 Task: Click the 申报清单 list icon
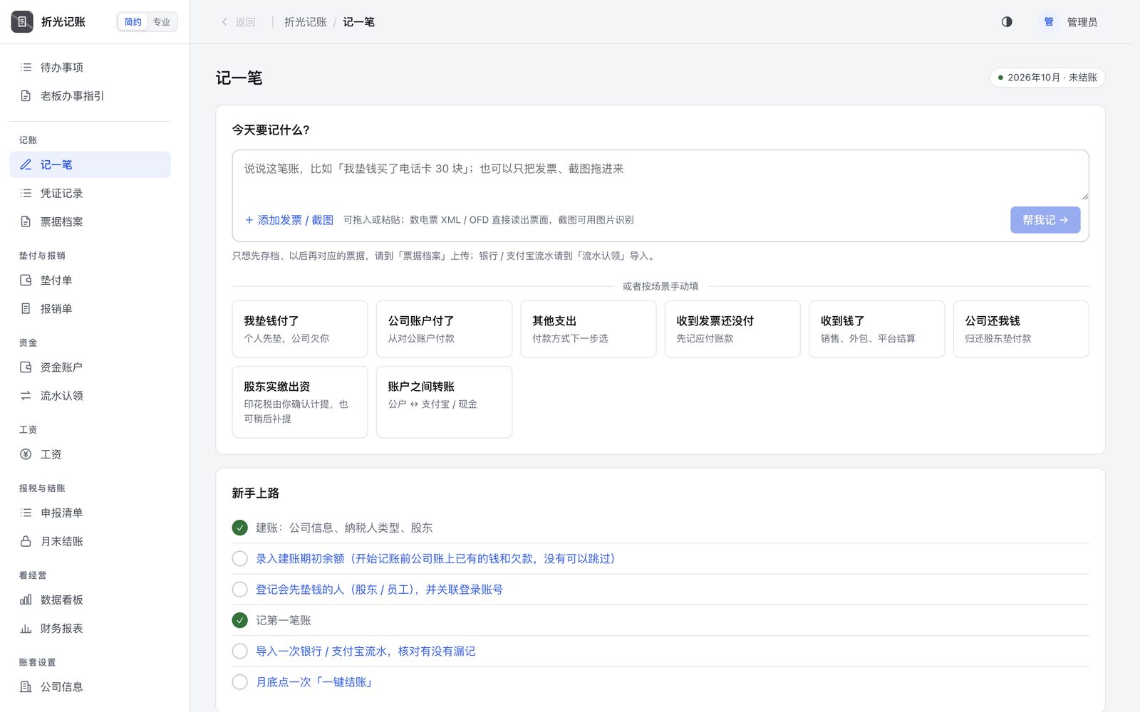(26, 512)
